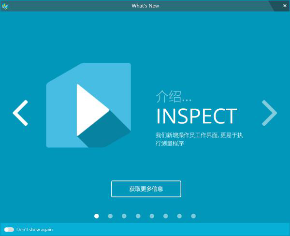Click the description text about 操作员工作界面
The image size is (290, 236).
[199, 139]
